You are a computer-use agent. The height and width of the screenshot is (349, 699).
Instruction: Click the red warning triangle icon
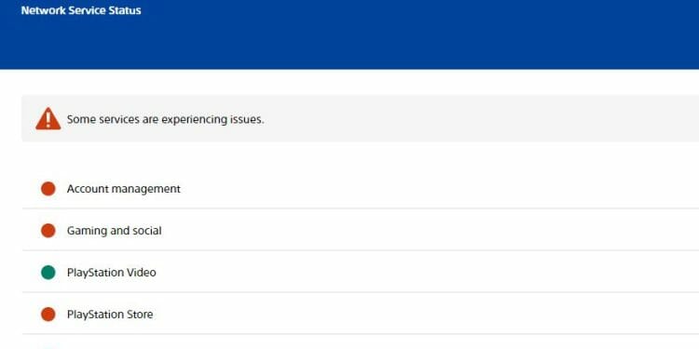tap(48, 118)
